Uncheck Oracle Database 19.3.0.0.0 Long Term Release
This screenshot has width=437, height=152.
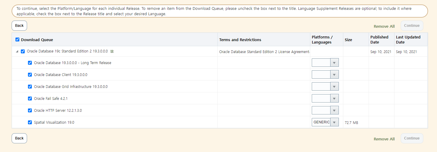pyautogui.click(x=30, y=63)
